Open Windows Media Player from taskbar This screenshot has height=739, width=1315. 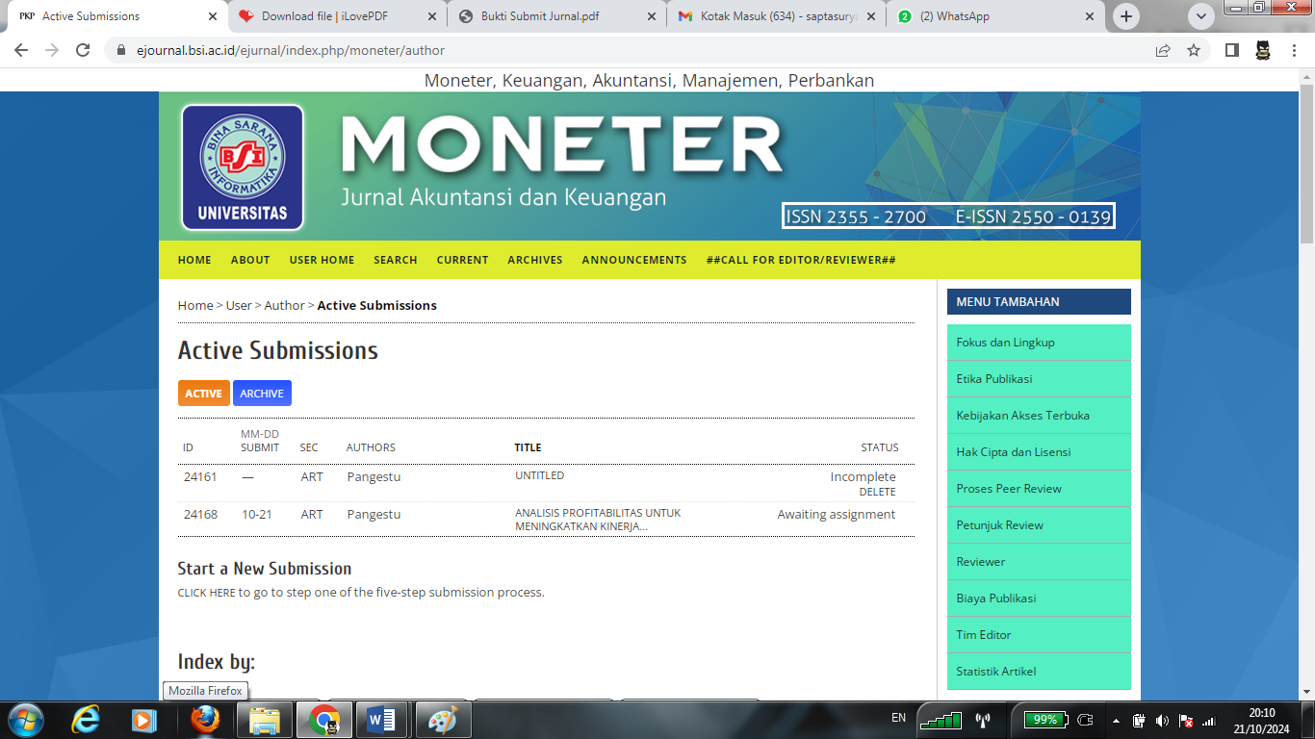(x=143, y=720)
